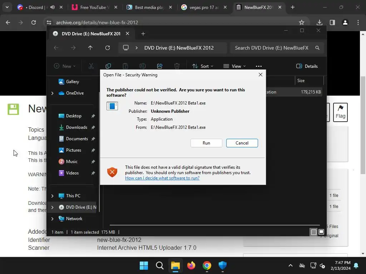
Task: Open Firefox from the taskbar
Action: pos(191,265)
